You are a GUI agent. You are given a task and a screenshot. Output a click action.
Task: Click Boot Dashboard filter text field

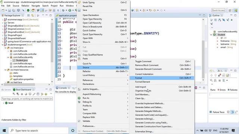pyautogui.click(x=27, y=99)
